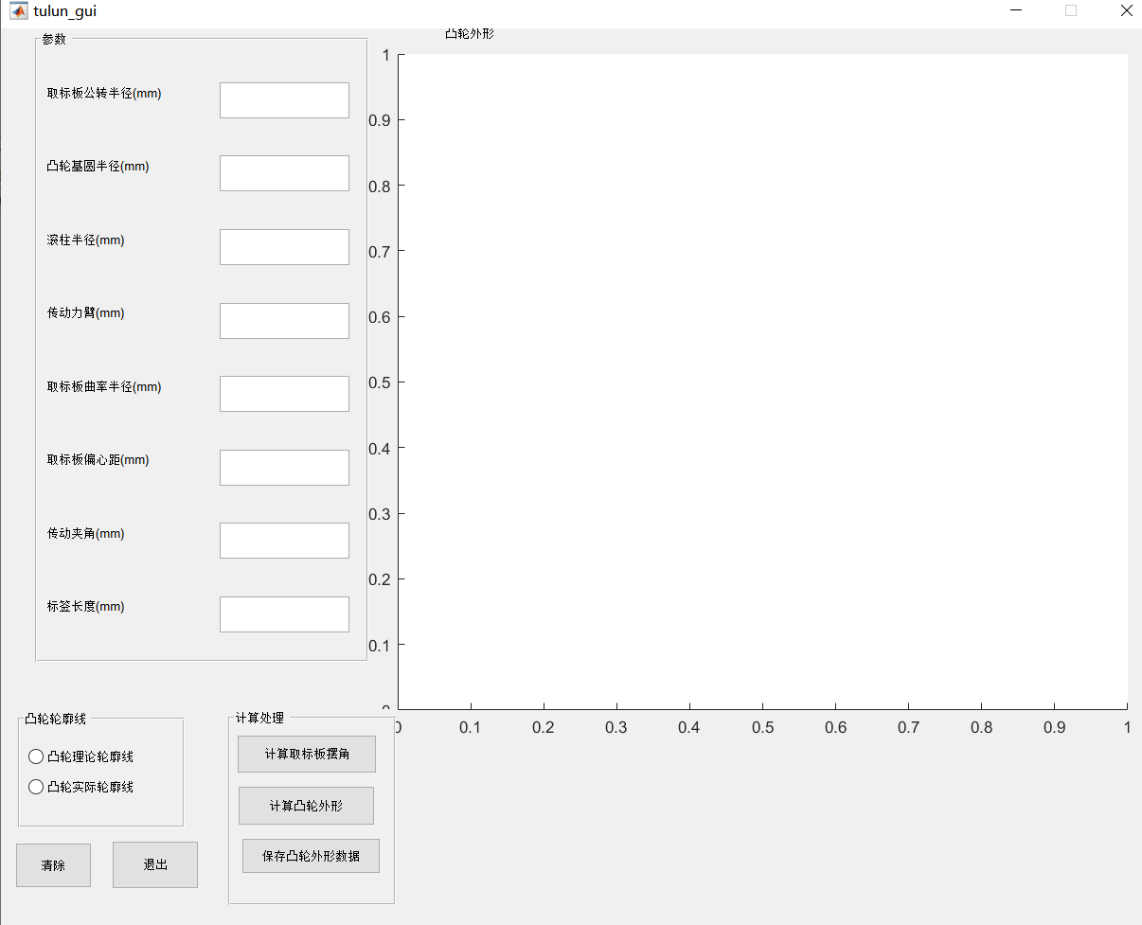Click the 取标板曲率半径 input field
Viewport: 1142px width, 925px height.
[284, 393]
